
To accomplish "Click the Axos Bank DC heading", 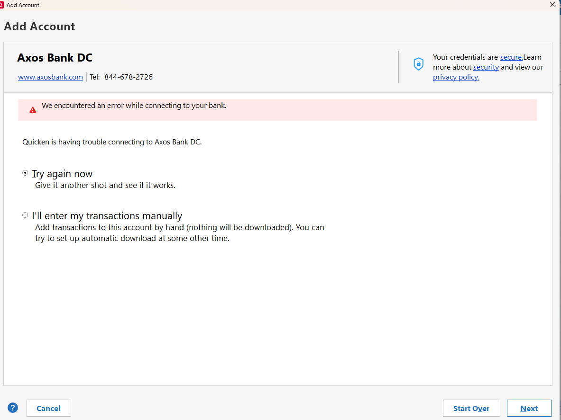I will click(55, 58).
